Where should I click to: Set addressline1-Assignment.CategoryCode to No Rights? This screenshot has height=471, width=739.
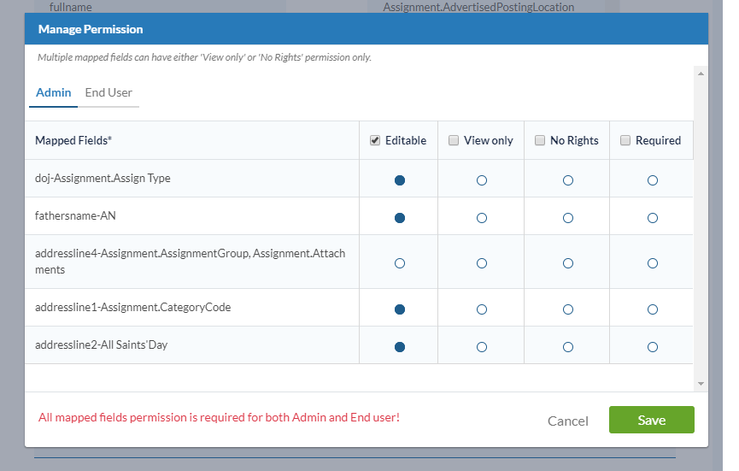pyautogui.click(x=568, y=309)
